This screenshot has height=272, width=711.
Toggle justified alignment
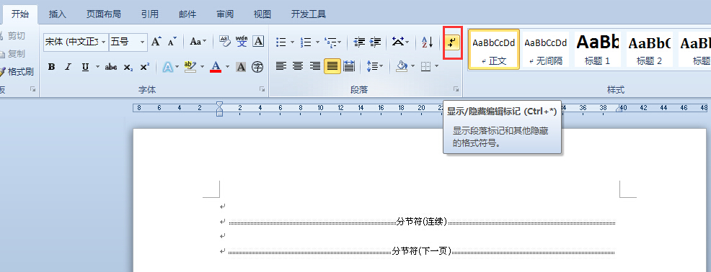[x=332, y=66]
